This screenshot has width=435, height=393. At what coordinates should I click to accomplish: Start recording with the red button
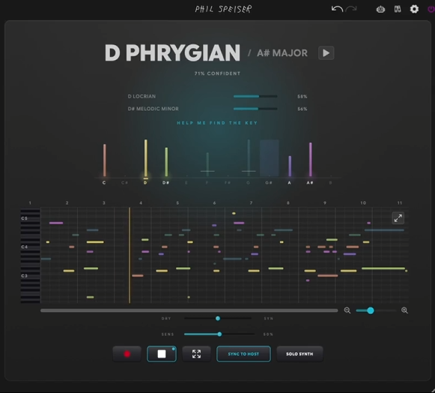tap(127, 354)
